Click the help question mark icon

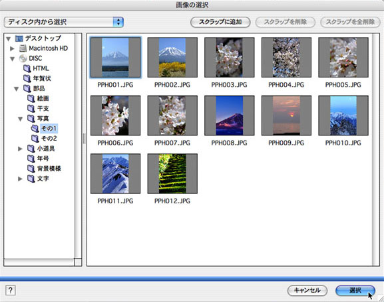click(10, 291)
